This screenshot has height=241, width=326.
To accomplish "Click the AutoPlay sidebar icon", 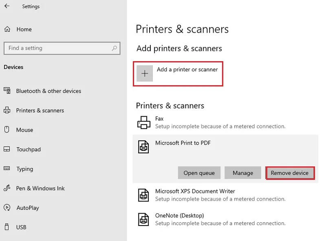I will click(x=7, y=208).
